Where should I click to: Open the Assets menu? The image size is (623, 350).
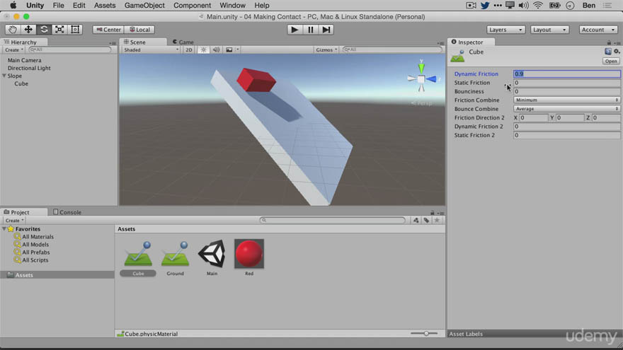105,6
